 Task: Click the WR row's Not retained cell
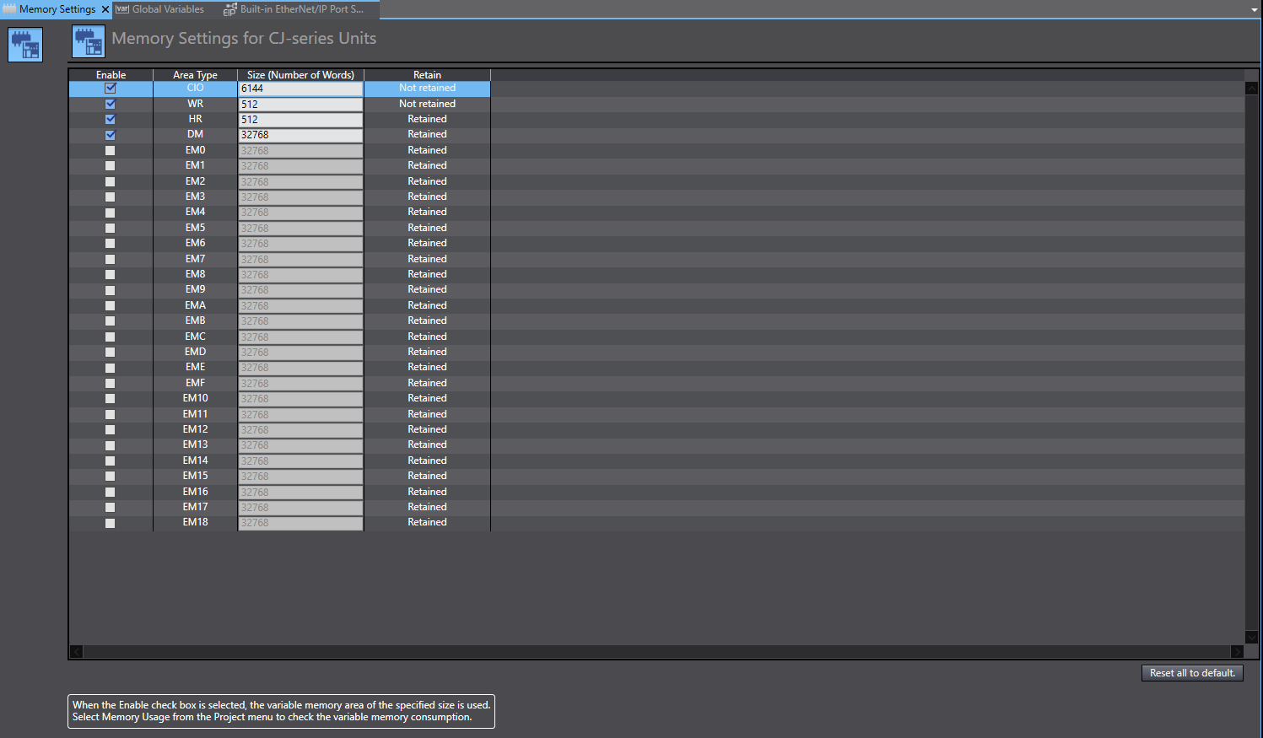point(427,104)
